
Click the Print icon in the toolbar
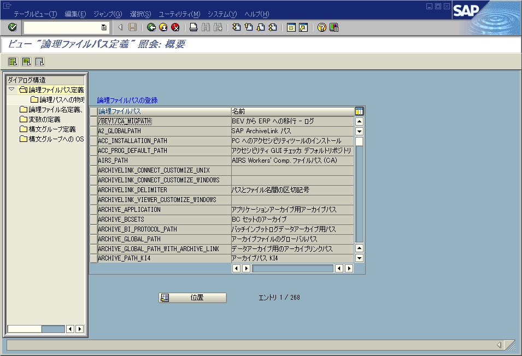tap(193, 27)
